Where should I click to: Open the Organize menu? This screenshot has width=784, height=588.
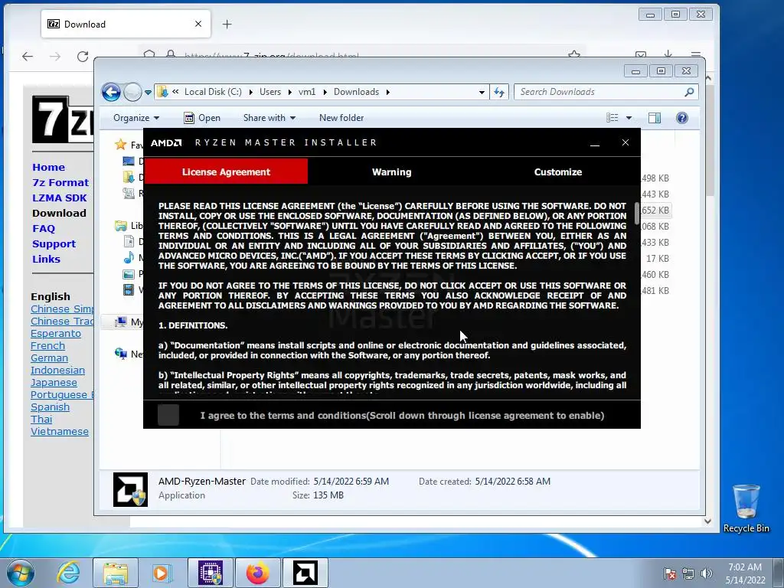point(136,118)
